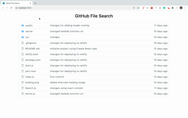Click the file icon beside README.md
Viewport: 188px width, 118px height.
pos(23,49)
